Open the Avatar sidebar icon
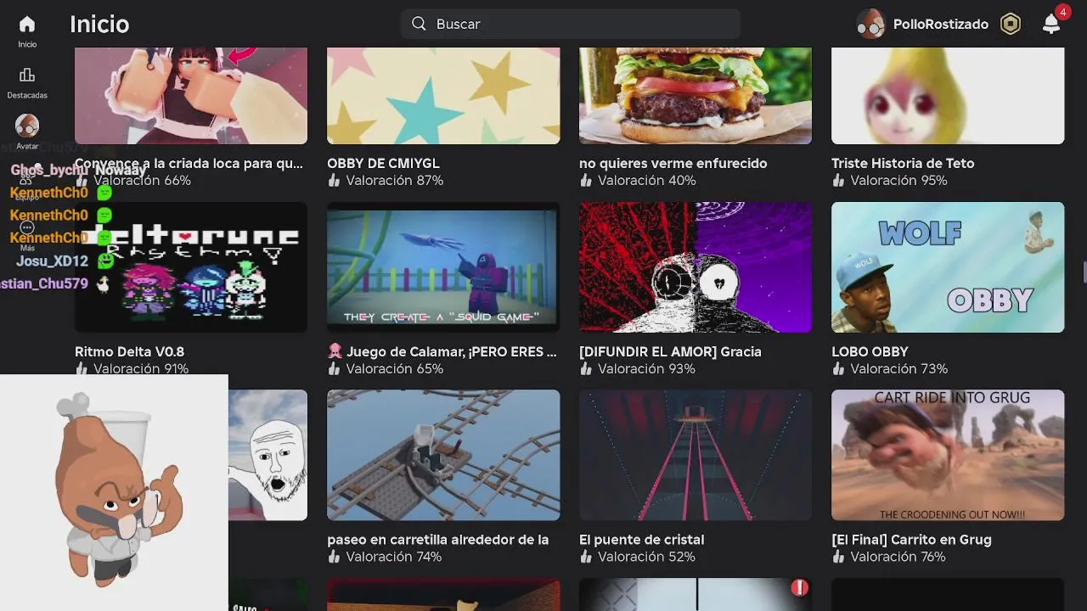Screen dimensions: 1087x611 click(27, 126)
